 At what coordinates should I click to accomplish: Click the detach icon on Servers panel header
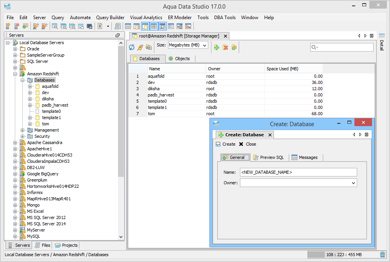[118, 35]
